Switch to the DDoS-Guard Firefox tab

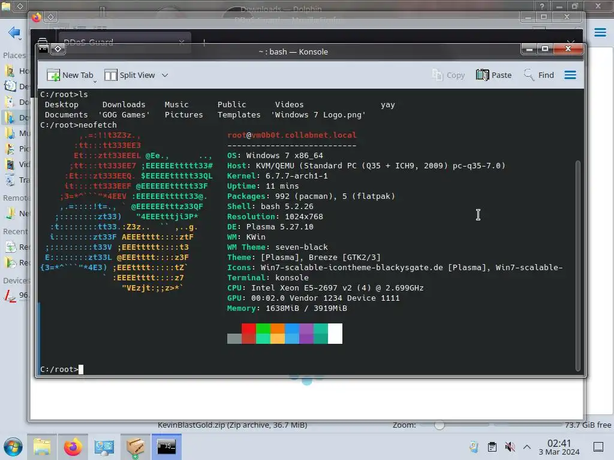tap(125, 43)
